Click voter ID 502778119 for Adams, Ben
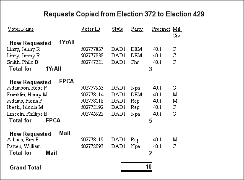 [x=92, y=140]
